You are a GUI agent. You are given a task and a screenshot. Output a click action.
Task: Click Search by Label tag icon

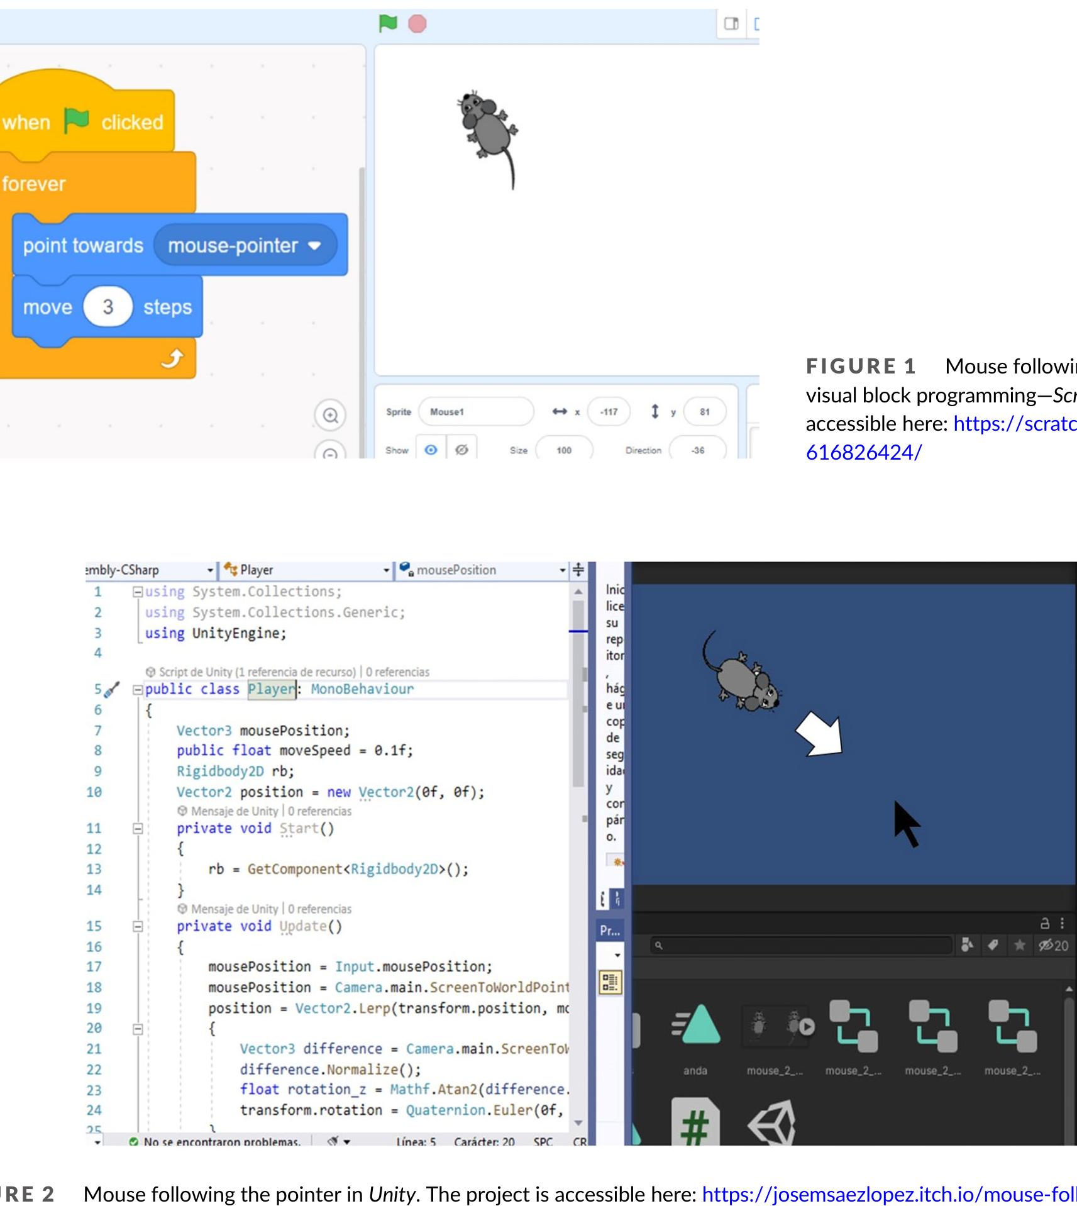(x=993, y=944)
